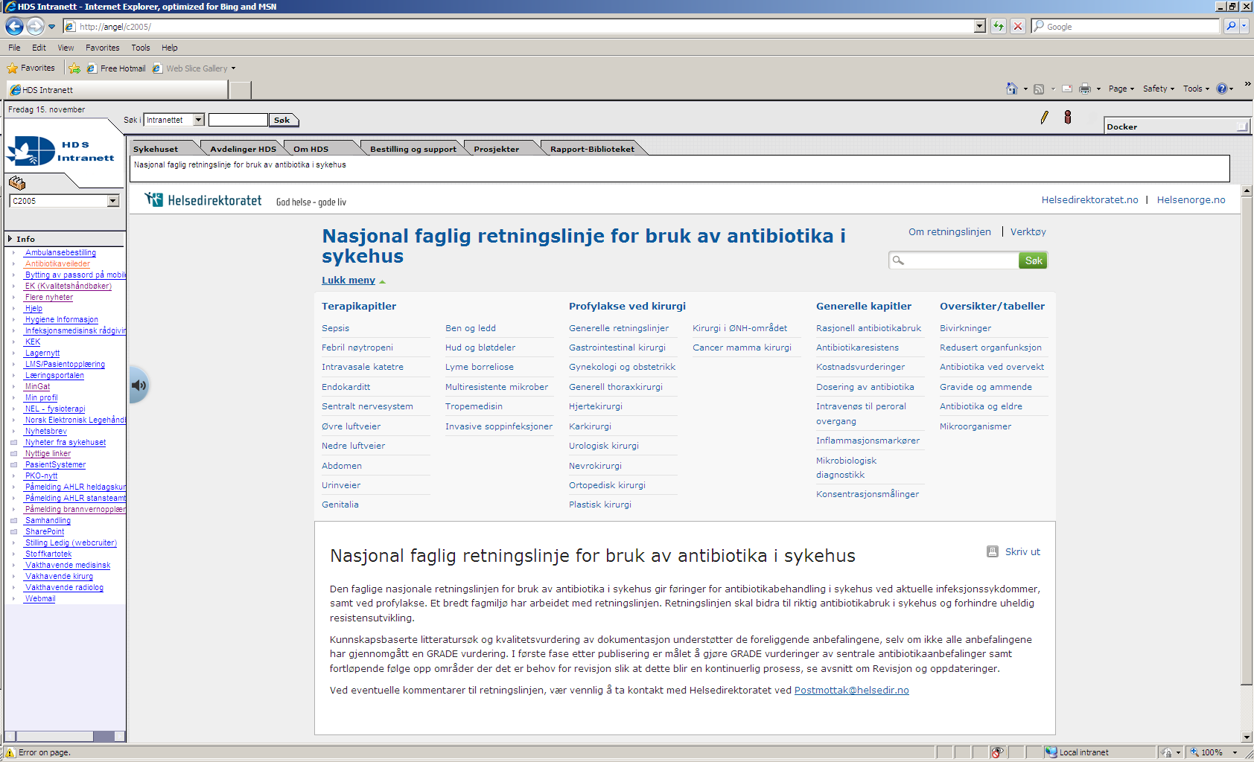Open the Favorites star button
Screen dimensions: 1254x762
pos(31,68)
